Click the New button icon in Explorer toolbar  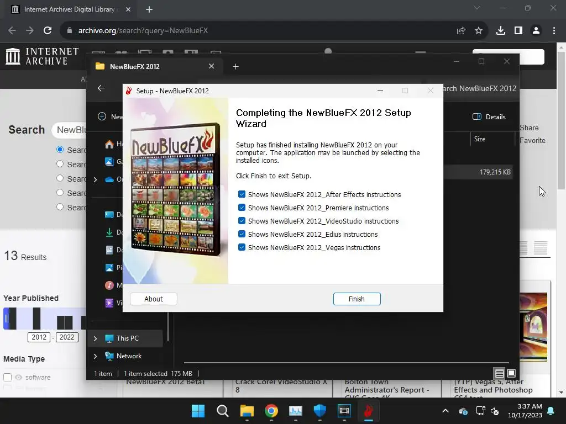[102, 116]
